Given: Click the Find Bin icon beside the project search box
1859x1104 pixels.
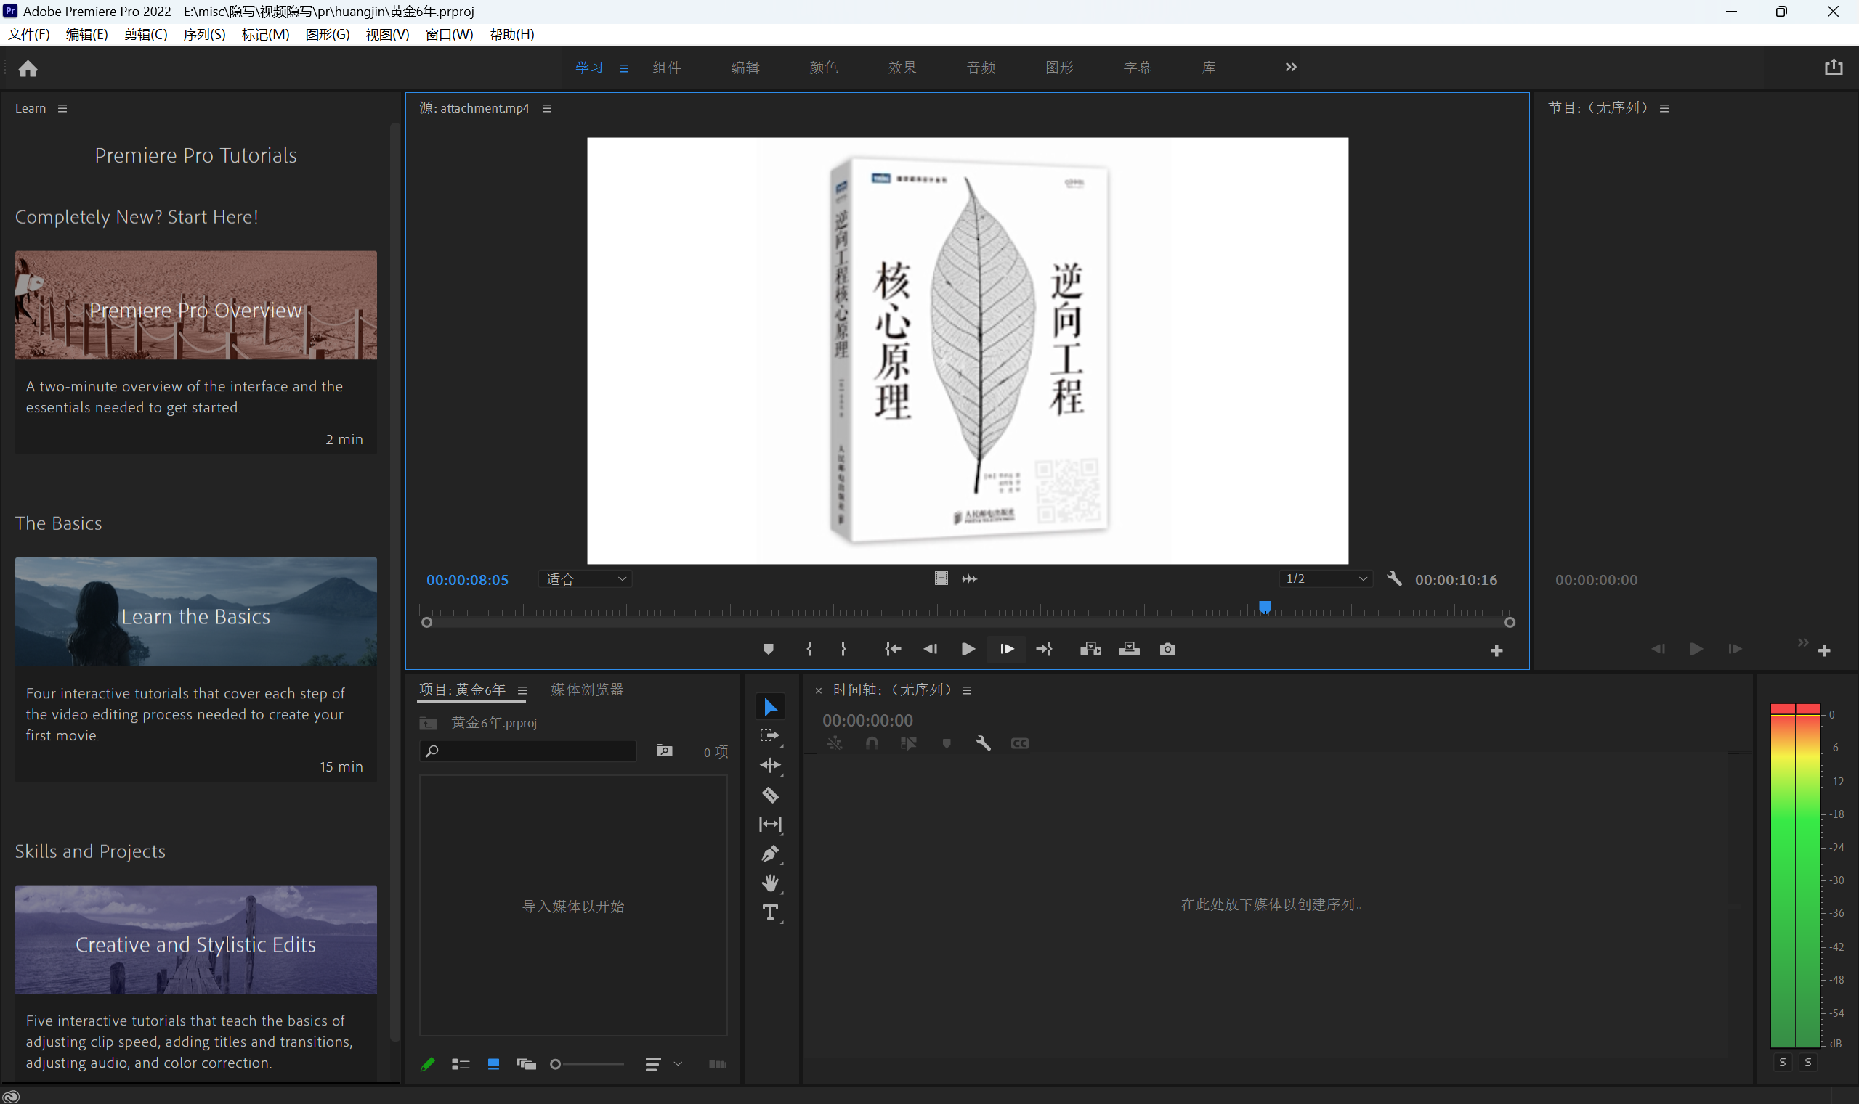Looking at the screenshot, I should point(664,751).
